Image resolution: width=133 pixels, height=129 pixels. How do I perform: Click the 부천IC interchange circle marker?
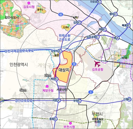point(79,101)
